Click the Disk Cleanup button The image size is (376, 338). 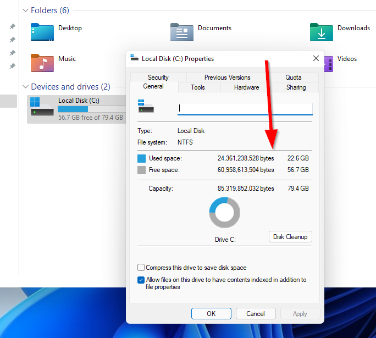(290, 236)
